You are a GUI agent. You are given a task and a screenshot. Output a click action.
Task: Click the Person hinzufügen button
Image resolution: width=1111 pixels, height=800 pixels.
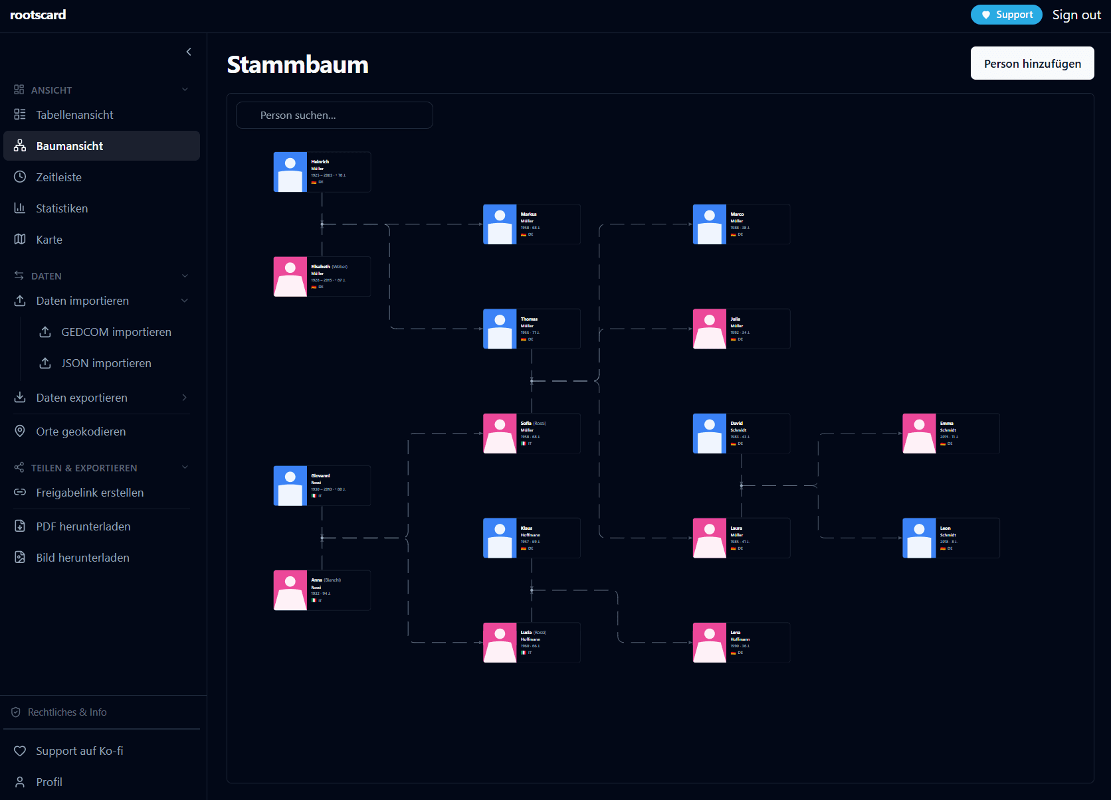pos(1032,63)
